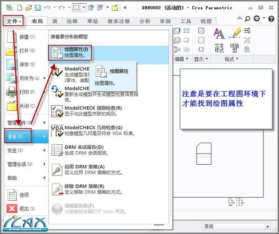The image size is (279, 234).
Task: Click the small drawing view on the sheet
Action: 204,154
